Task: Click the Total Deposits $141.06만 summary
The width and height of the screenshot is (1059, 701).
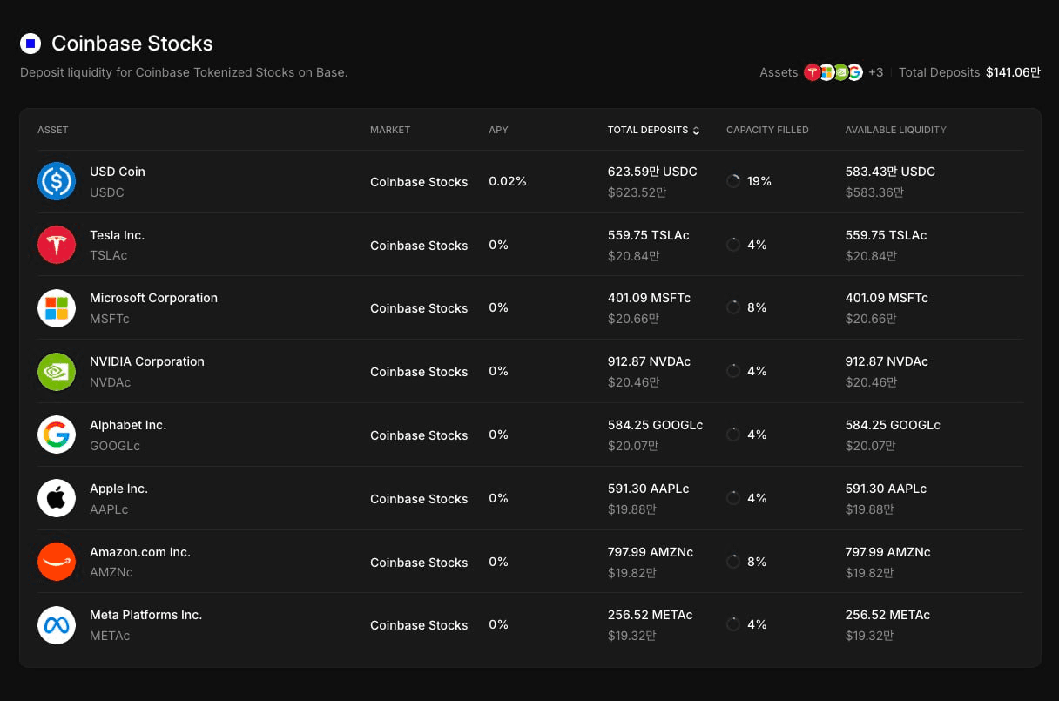Action: 969,72
